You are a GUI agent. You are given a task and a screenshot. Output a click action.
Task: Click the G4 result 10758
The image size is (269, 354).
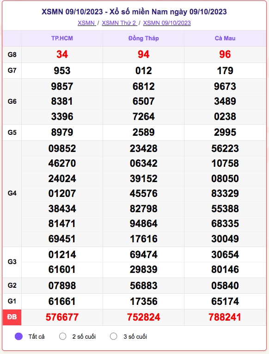coord(225,164)
